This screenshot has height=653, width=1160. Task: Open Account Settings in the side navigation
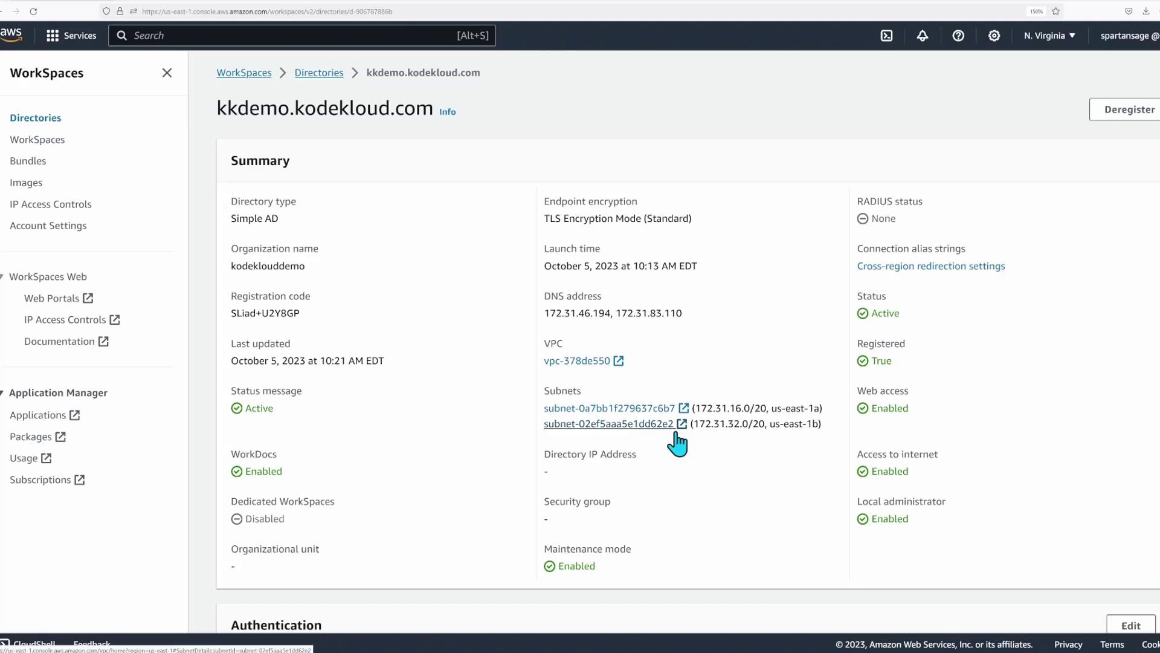coord(48,226)
